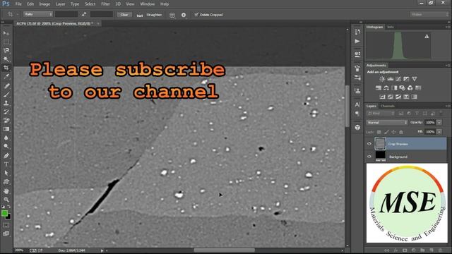The width and height of the screenshot is (452, 254).
Task: Switch to the Channels tab
Action: [x=387, y=106]
